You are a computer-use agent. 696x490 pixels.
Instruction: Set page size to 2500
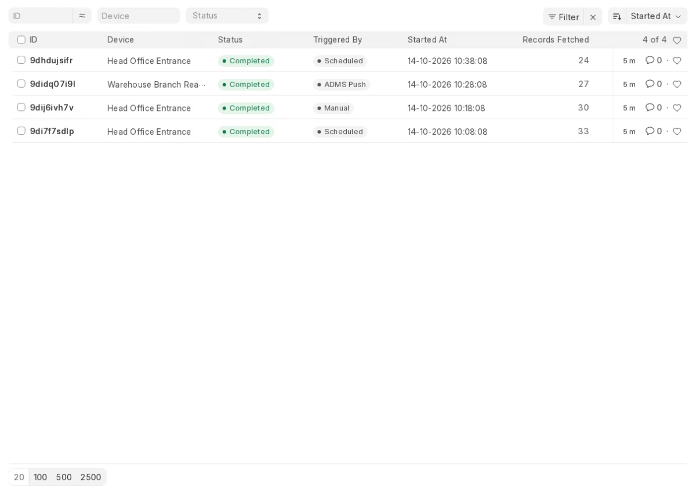[x=90, y=477]
